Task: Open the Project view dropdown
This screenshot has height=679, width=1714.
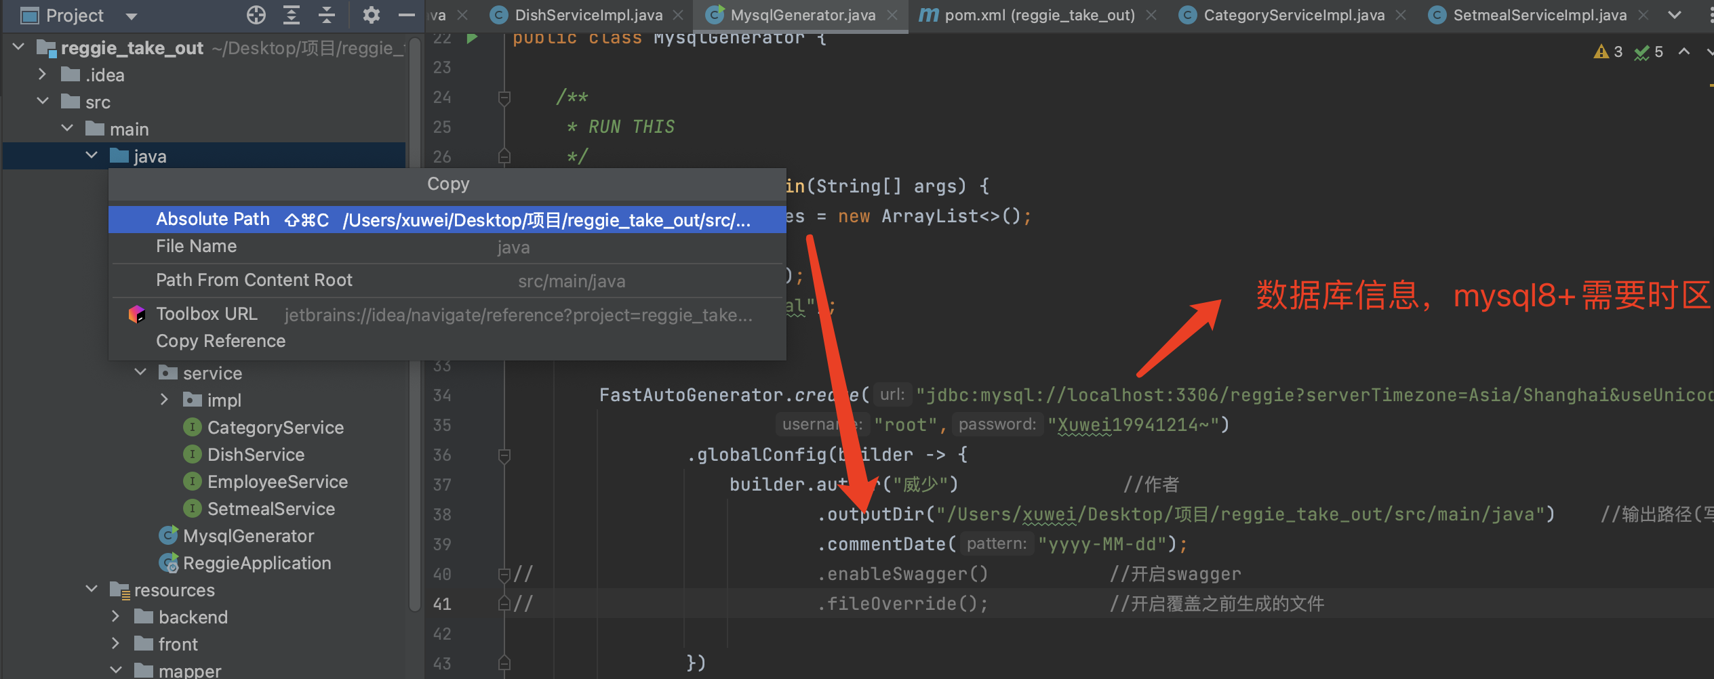Action: tap(132, 16)
